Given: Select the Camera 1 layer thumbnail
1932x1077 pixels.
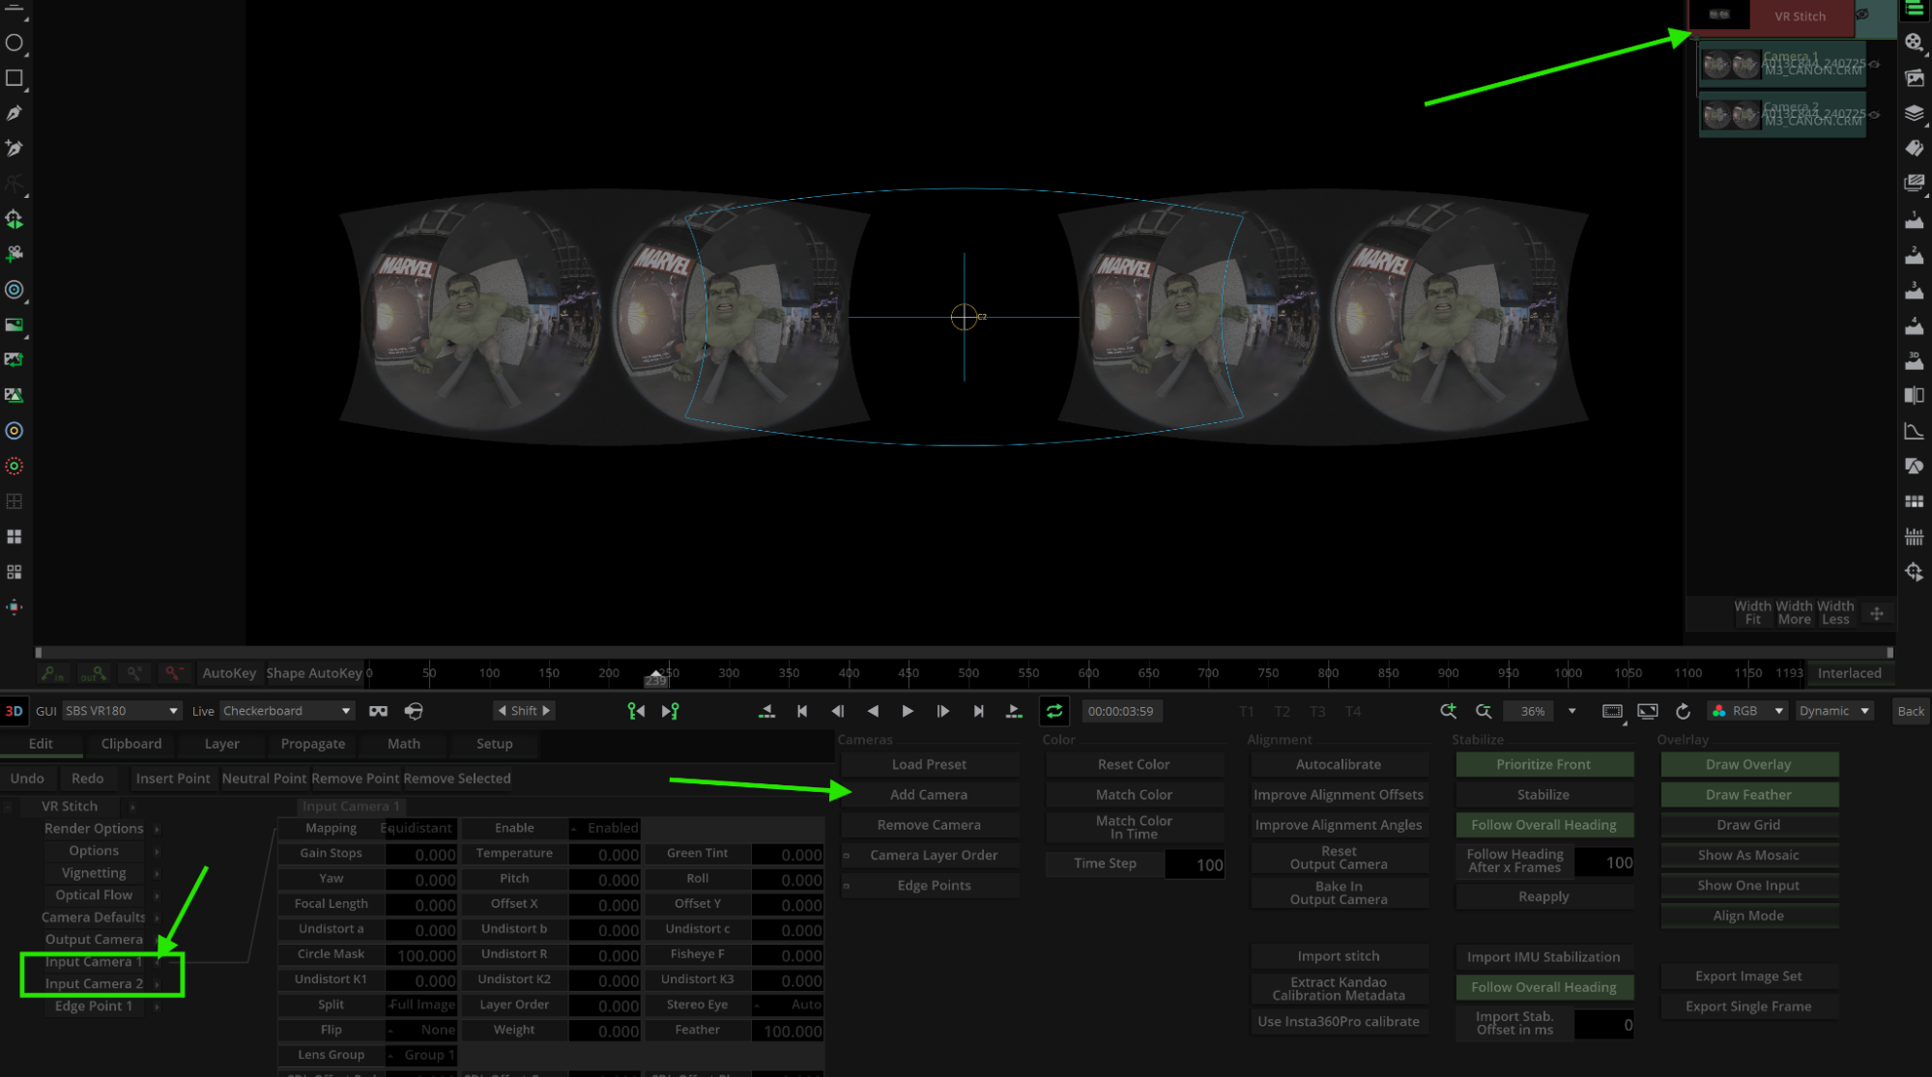Looking at the screenshot, I should (1730, 65).
